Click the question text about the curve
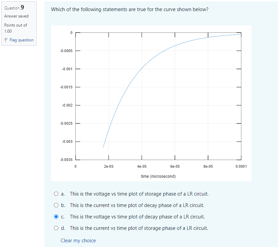 click(131, 9)
